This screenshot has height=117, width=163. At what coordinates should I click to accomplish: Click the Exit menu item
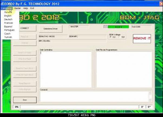pyautogui.click(x=32, y=8)
